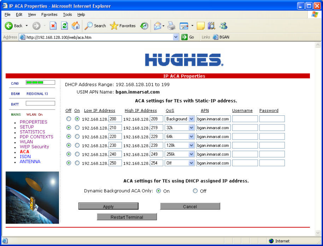Open the Mail button dropdown arrow
Viewport: 323px width, 246px height.
point(163,26)
